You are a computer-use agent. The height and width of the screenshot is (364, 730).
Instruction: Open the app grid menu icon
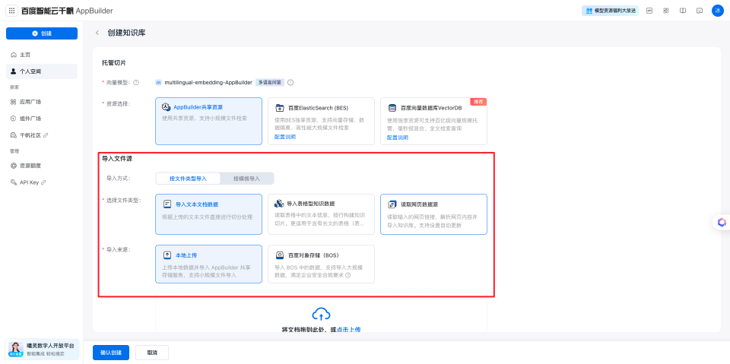click(x=11, y=11)
